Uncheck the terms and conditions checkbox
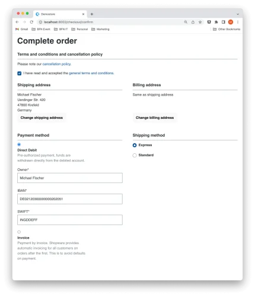The height and width of the screenshot is (297, 255). coord(20,74)
